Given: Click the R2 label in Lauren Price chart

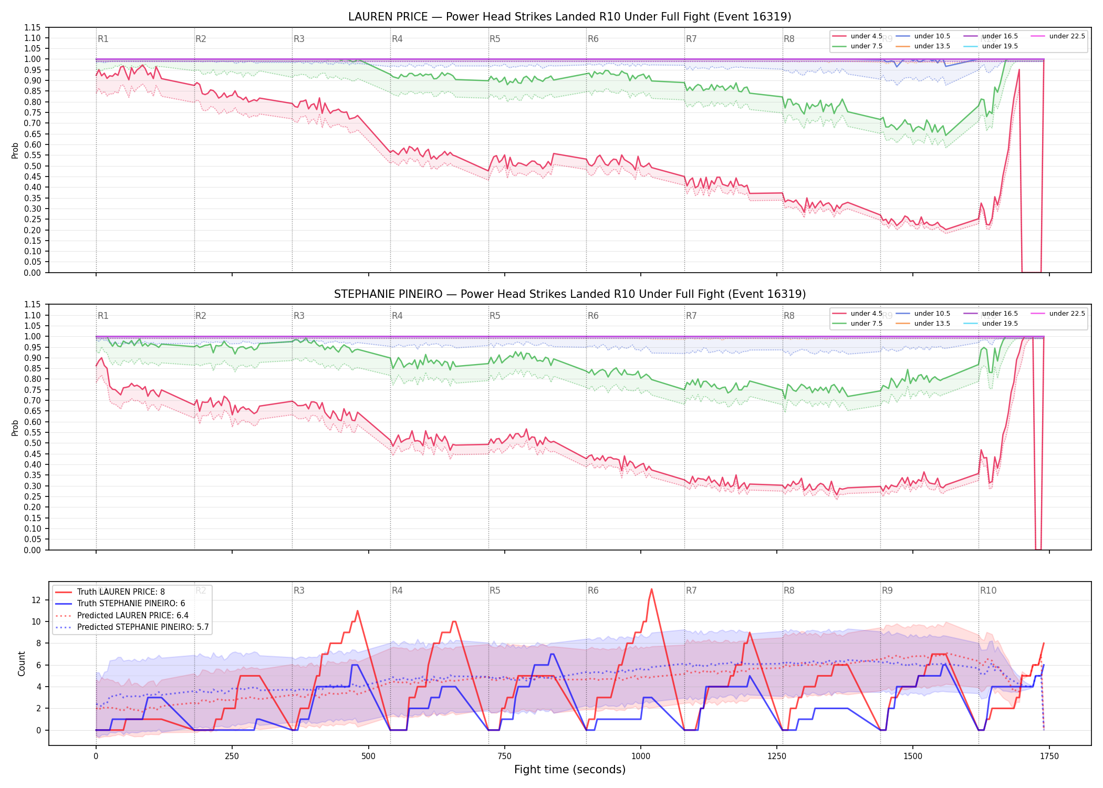Looking at the screenshot, I should click(201, 39).
